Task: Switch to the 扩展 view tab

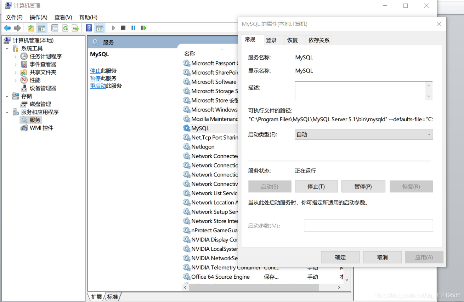Action: pos(96,297)
